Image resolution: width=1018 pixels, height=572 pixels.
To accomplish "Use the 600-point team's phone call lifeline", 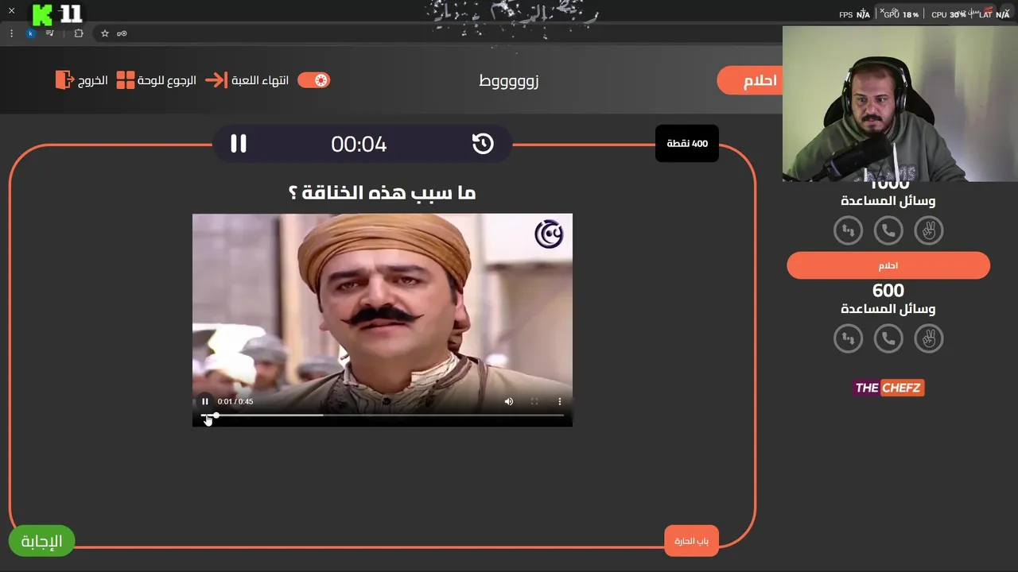I will (888, 338).
